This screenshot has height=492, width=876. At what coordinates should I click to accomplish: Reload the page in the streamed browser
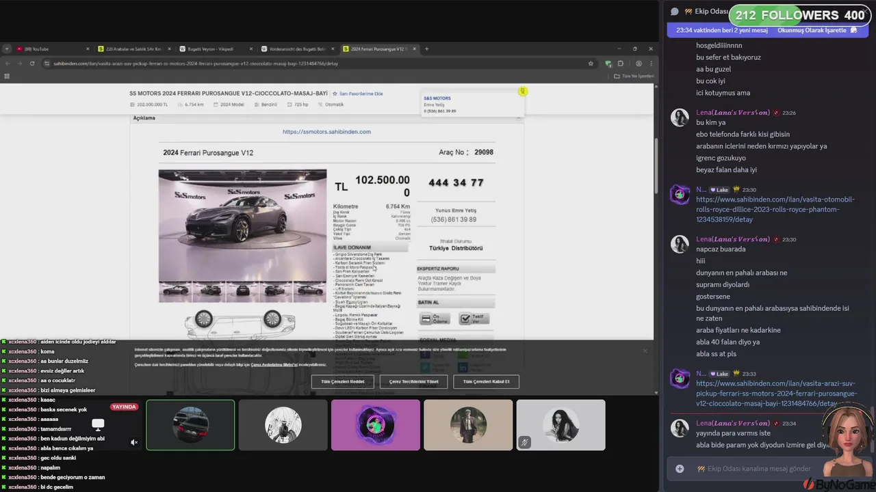pyautogui.click(x=32, y=64)
